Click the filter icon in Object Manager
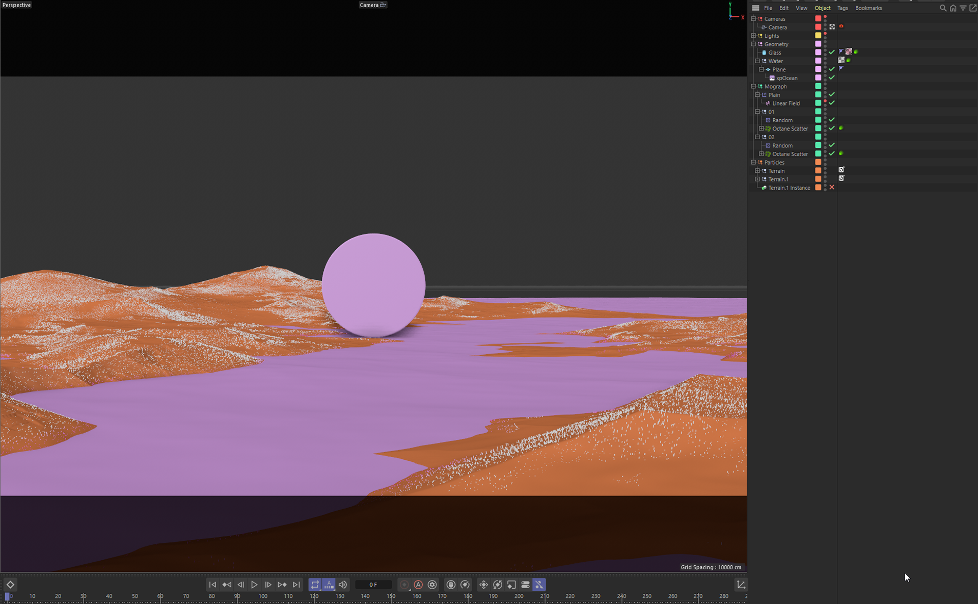The image size is (978, 604). pyautogui.click(x=963, y=8)
